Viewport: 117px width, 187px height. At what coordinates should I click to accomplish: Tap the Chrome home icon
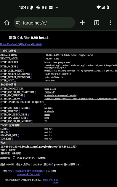[x=7, y=23]
